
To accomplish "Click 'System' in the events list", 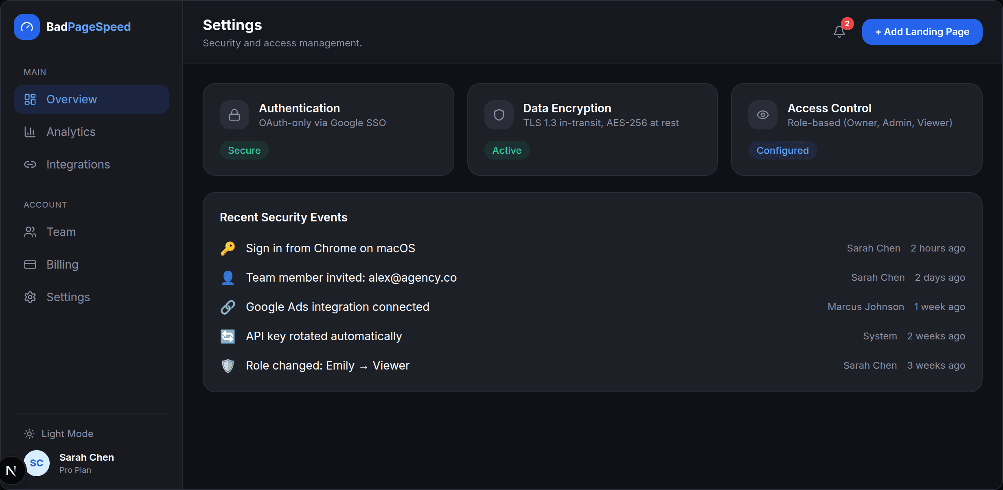I will point(880,336).
